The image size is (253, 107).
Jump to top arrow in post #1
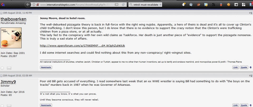click(x=251, y=67)
